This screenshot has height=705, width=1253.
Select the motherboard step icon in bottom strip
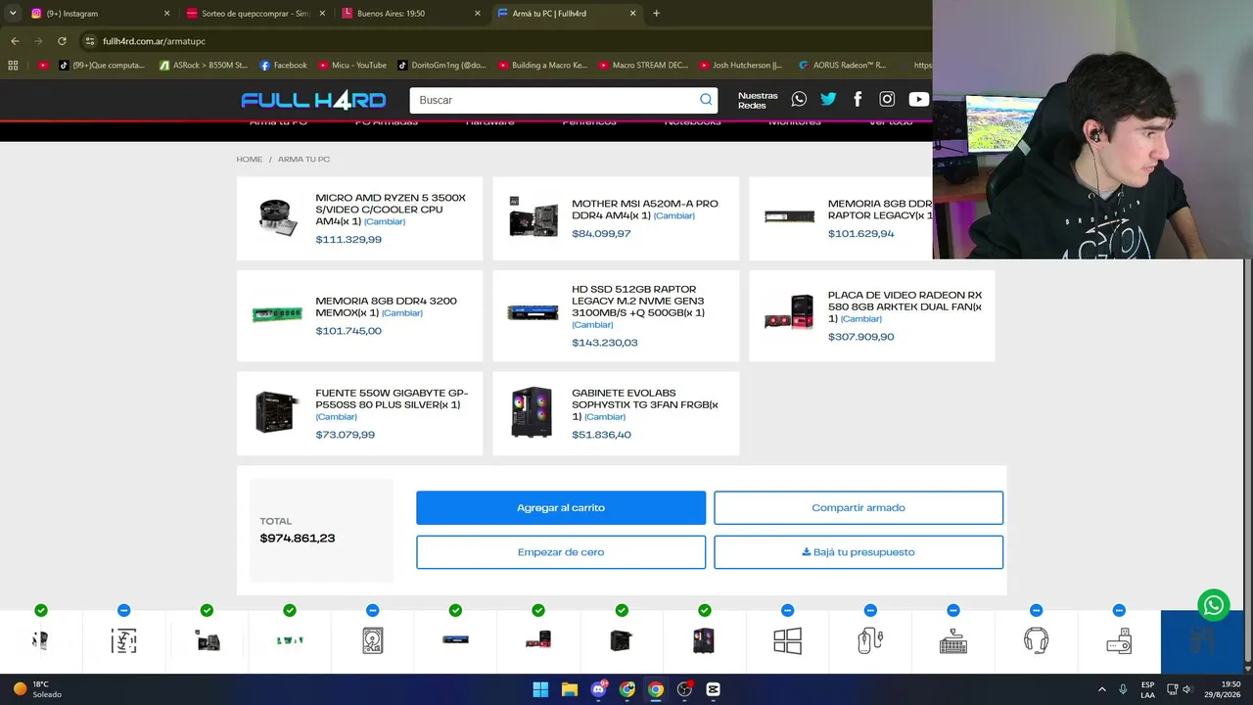(x=207, y=640)
